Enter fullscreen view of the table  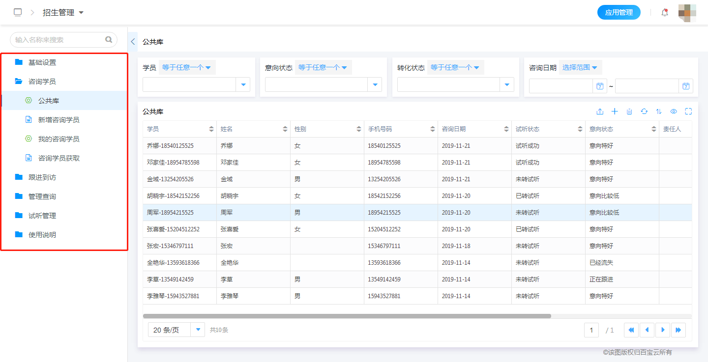[688, 111]
